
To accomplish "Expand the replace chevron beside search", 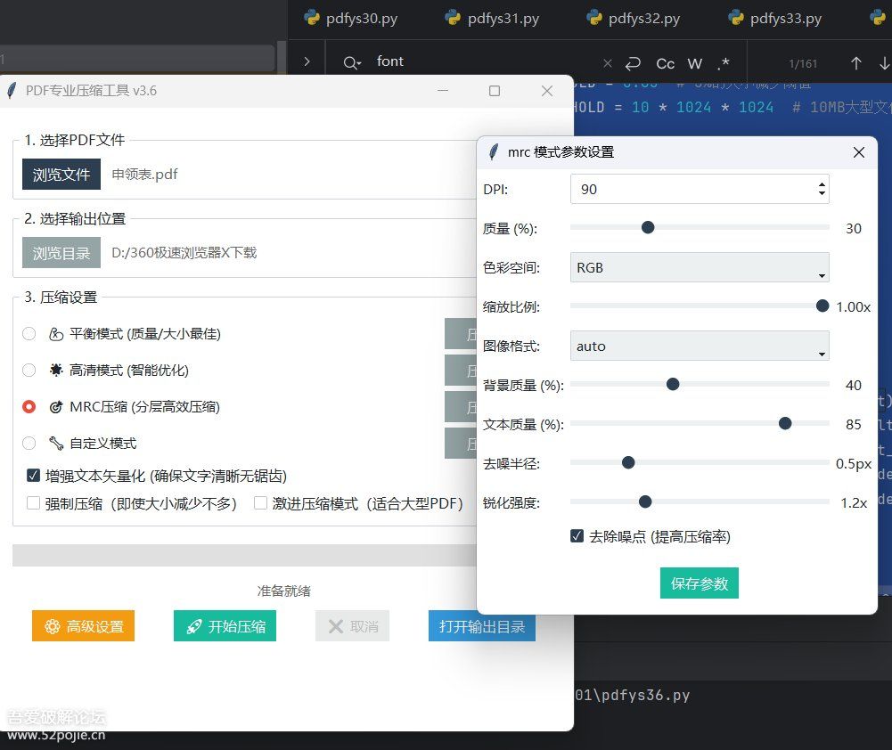I will click(x=307, y=61).
